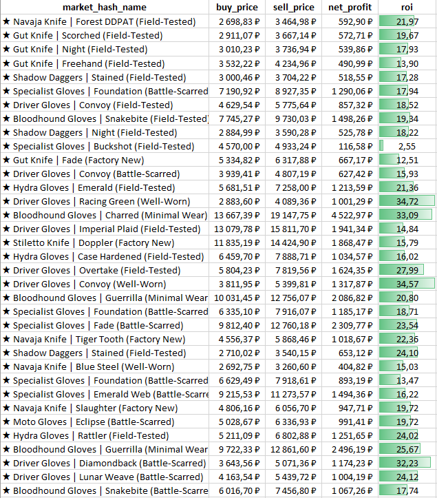Select sell price 14 424,90 ₽
The width and height of the screenshot is (437, 498).
[294, 242]
